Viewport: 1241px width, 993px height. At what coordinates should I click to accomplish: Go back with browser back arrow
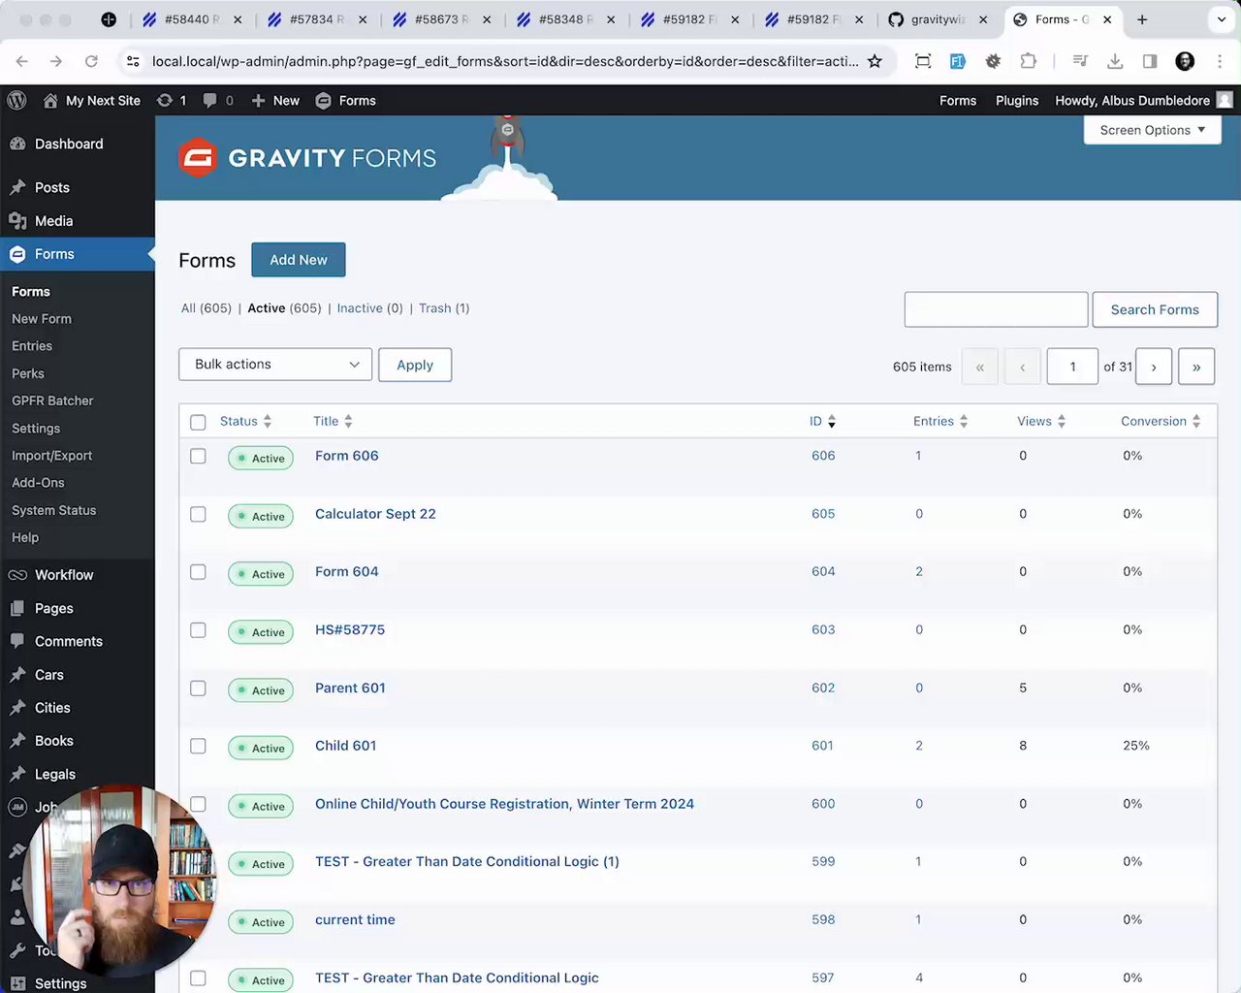[x=22, y=61]
